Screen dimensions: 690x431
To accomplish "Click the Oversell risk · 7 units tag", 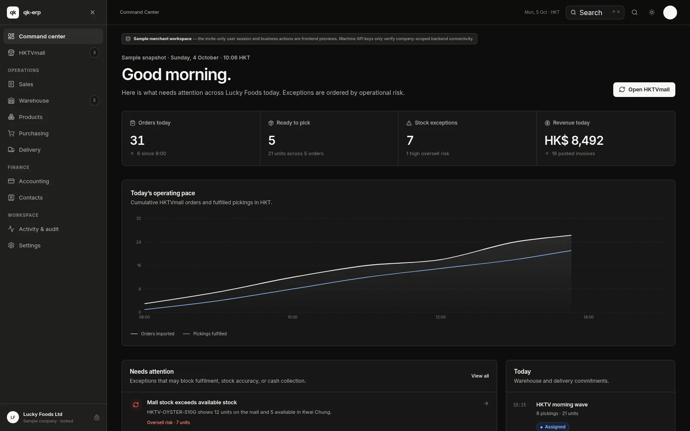I will (168, 422).
